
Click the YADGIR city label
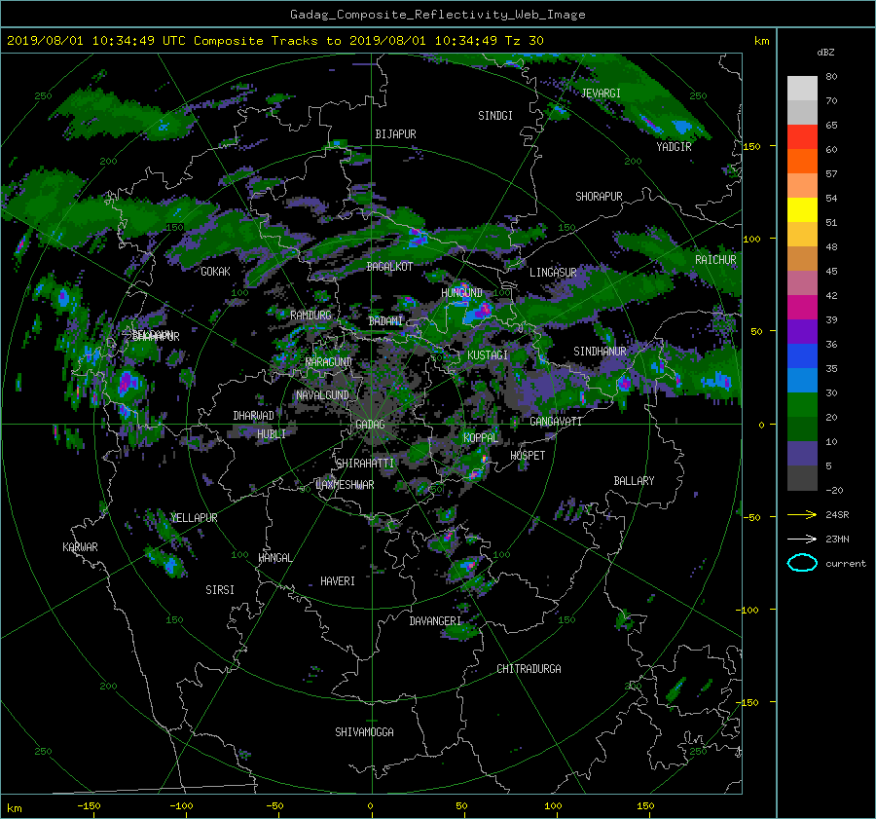click(x=674, y=147)
